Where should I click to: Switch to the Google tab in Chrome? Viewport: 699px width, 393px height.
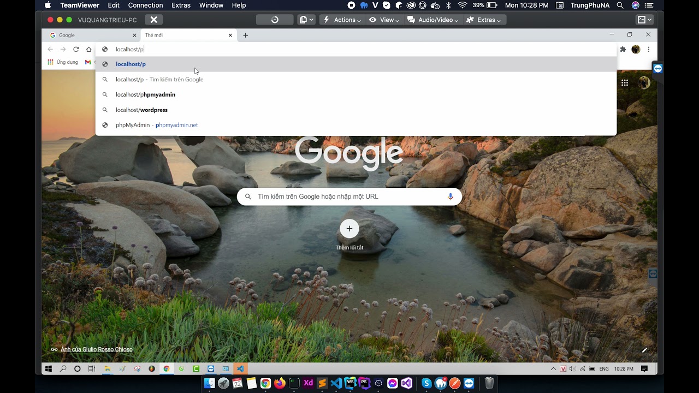pyautogui.click(x=91, y=35)
